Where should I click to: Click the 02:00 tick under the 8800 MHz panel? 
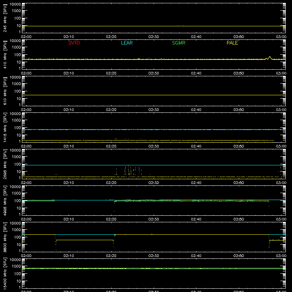point(26,256)
